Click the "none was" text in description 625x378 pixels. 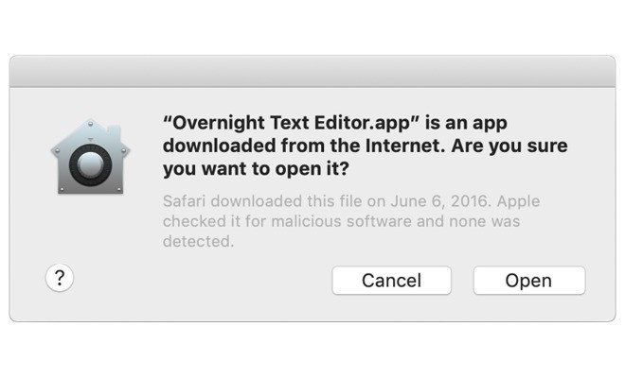(x=484, y=221)
